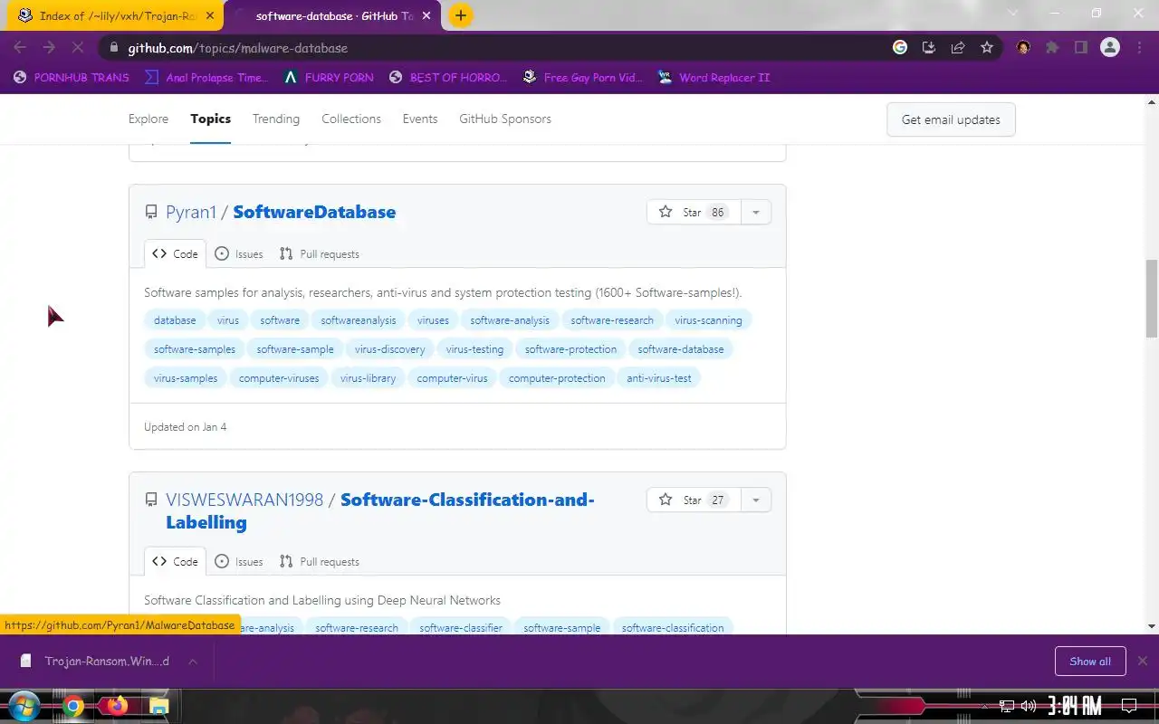Click the Get email updates button
The width and height of the screenshot is (1159, 724).
951,119
